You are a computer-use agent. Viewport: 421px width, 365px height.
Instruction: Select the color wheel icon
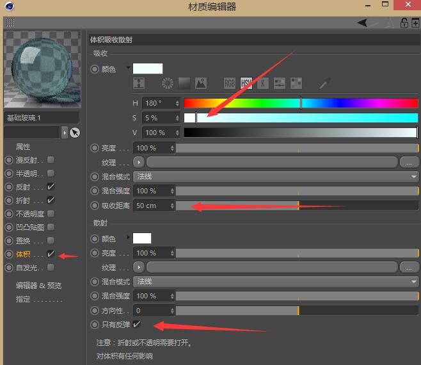point(168,83)
